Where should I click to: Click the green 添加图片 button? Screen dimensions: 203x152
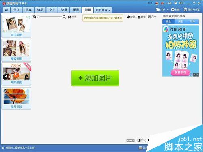[x=95, y=78]
